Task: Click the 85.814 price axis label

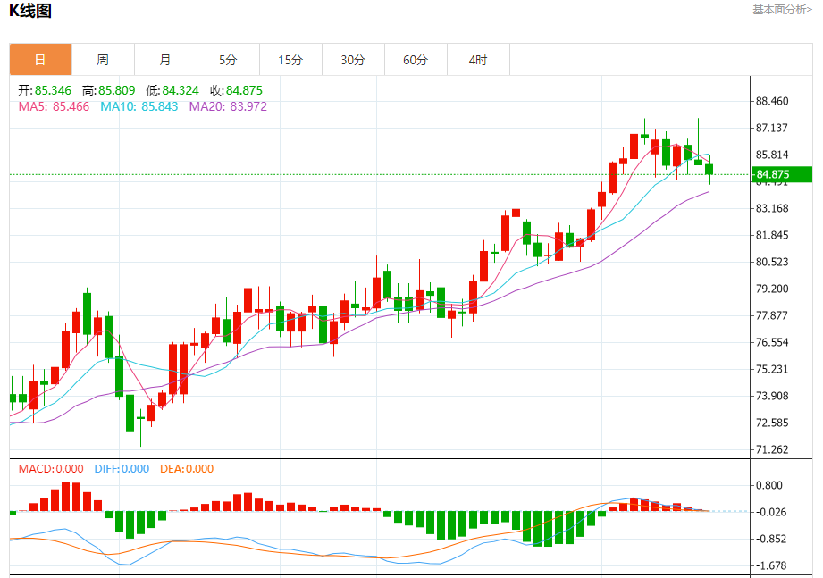Action: pos(771,155)
